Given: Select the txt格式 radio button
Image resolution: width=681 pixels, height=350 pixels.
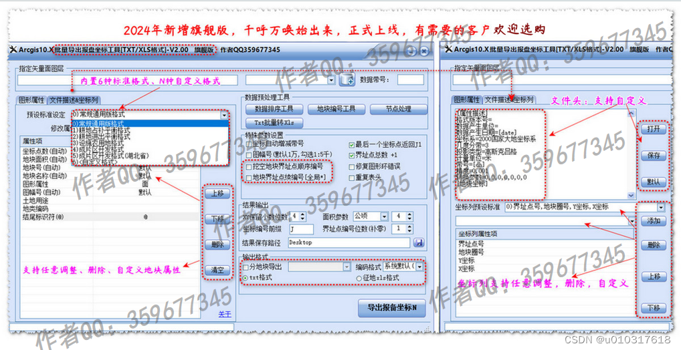Looking at the screenshot, I should (246, 278).
